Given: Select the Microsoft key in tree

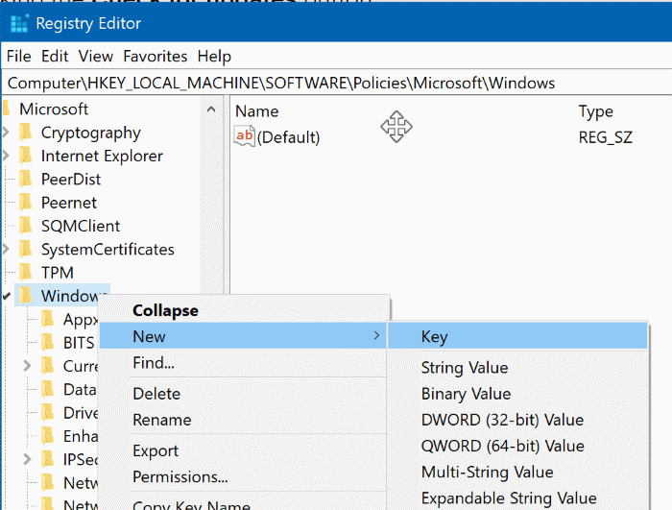Looking at the screenshot, I should click(54, 109).
